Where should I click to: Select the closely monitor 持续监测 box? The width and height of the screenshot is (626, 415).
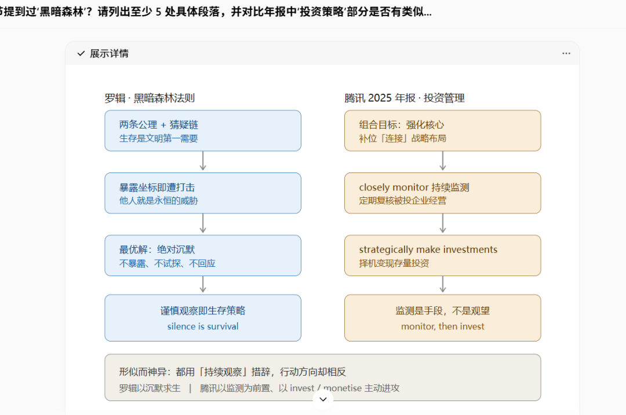click(x=442, y=193)
